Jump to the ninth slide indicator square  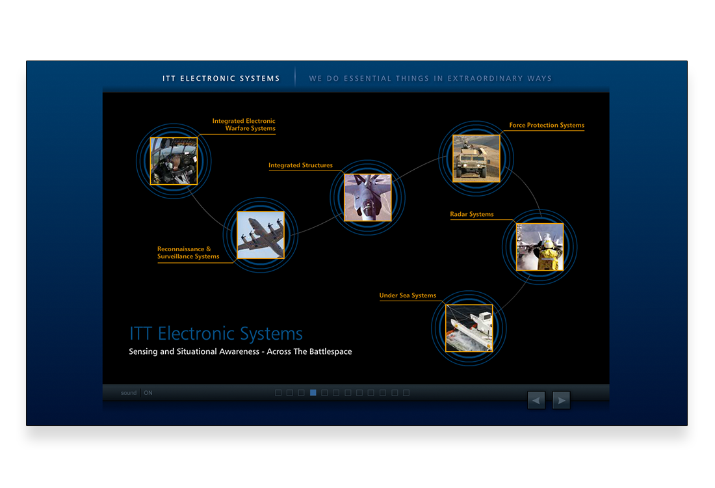pyautogui.click(x=370, y=392)
